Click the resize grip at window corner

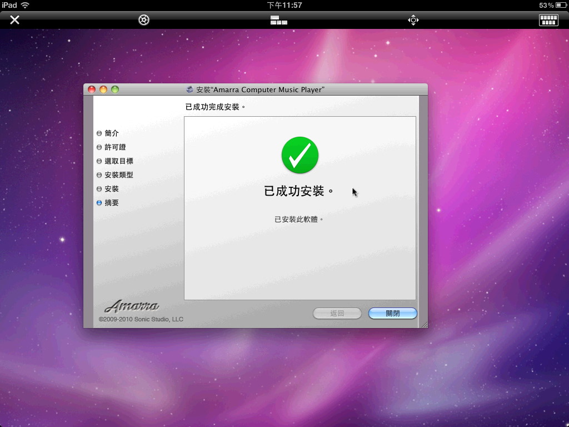424,325
